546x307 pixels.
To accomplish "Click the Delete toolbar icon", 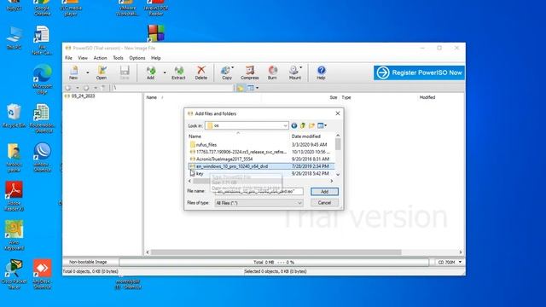I will (201, 72).
